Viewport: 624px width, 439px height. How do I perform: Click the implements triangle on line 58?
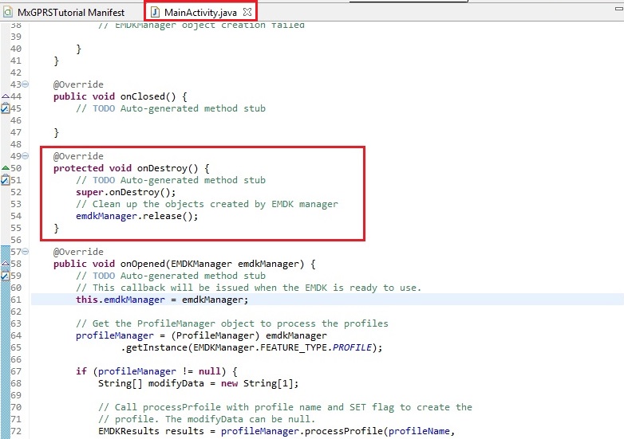(x=5, y=264)
